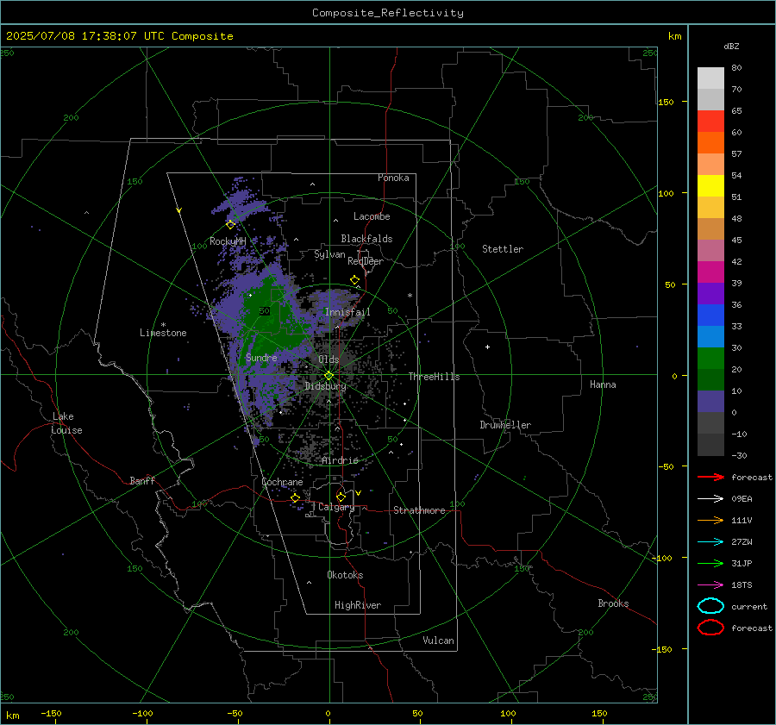Click the Drumheller city label
This screenshot has height=725, width=776.
click(505, 425)
